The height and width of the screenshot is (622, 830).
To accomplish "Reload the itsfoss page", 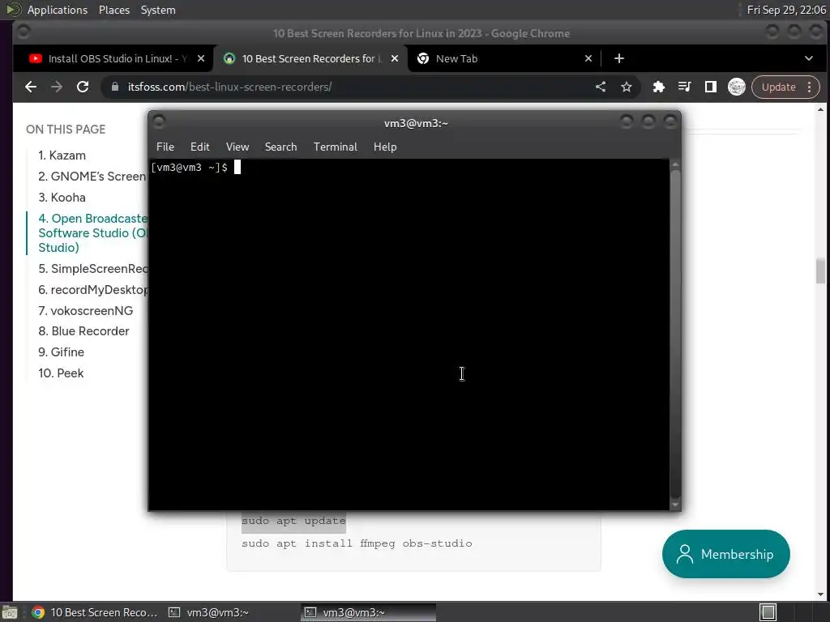I will tap(83, 87).
